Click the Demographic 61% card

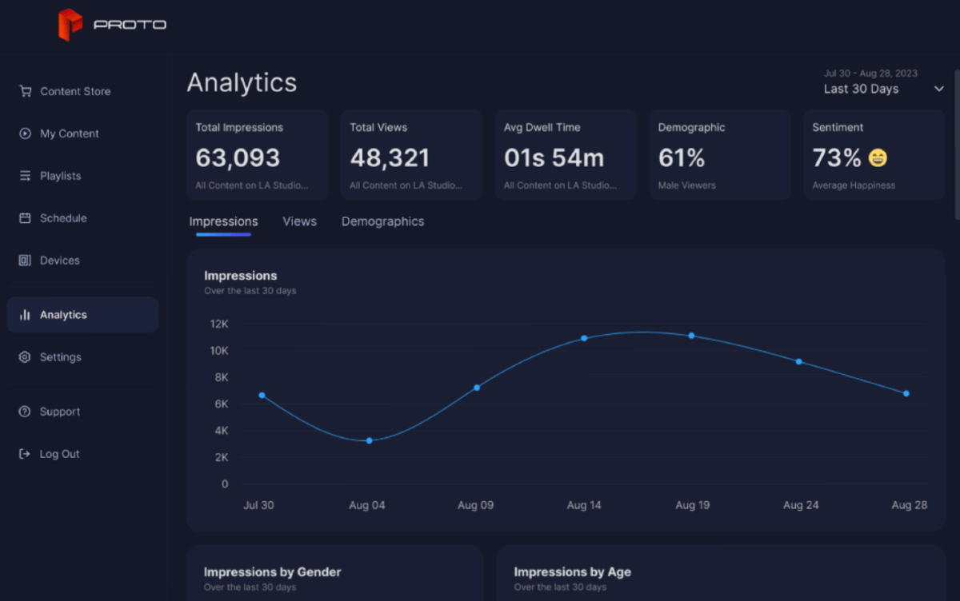tap(719, 154)
